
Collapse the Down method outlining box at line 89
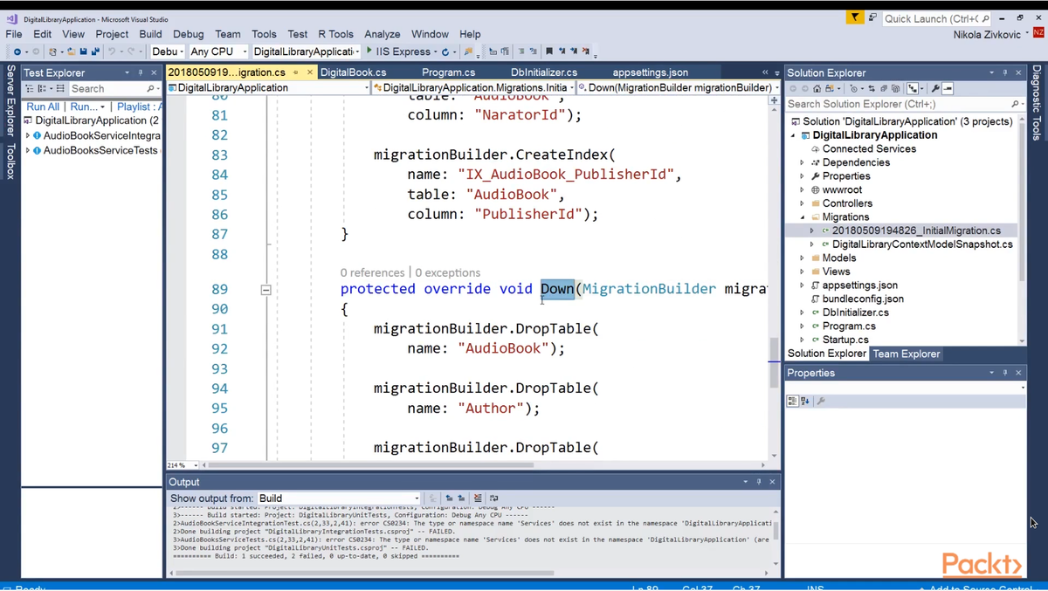tap(266, 289)
